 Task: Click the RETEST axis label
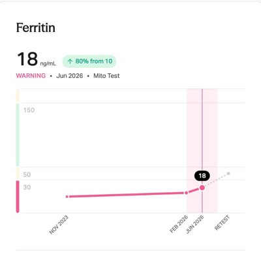222,222
